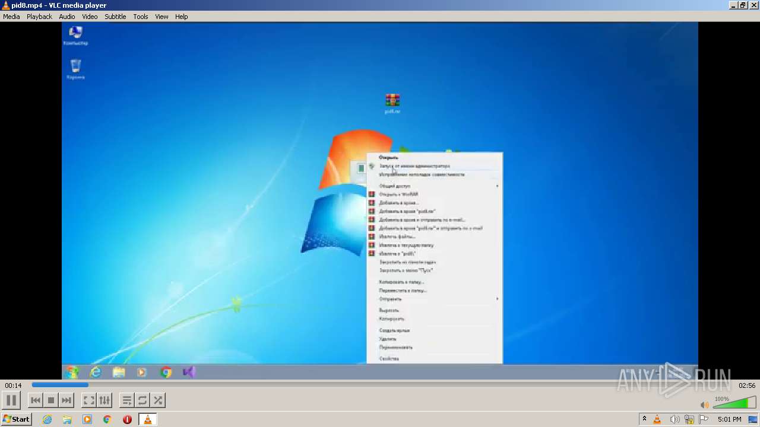The image size is (760, 427).
Task: Open the View menu
Action: [x=161, y=17]
